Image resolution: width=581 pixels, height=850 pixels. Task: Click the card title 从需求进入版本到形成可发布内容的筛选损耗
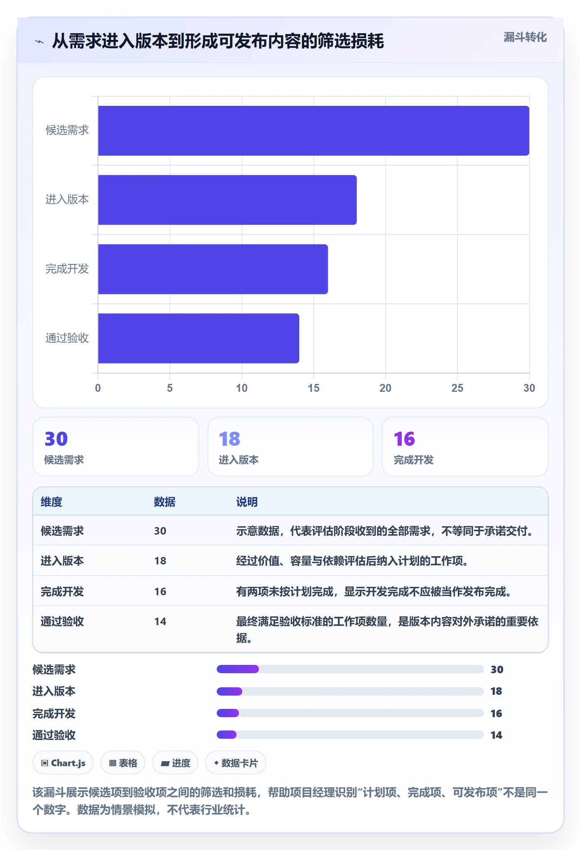tap(218, 41)
